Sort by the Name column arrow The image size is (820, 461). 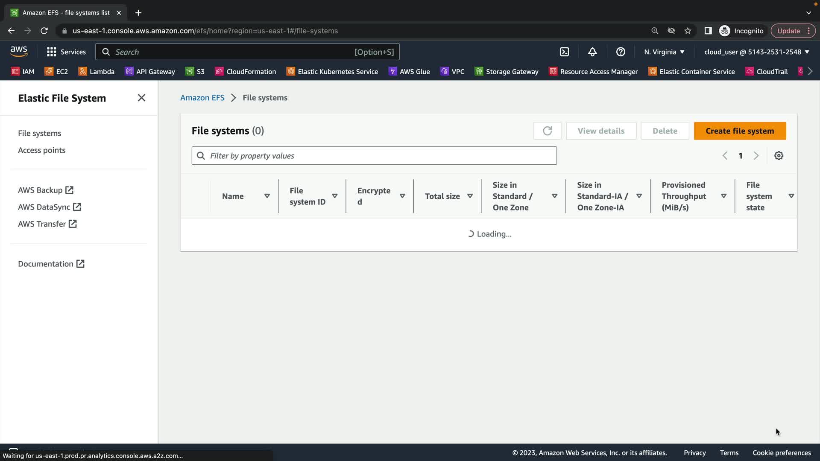267,196
